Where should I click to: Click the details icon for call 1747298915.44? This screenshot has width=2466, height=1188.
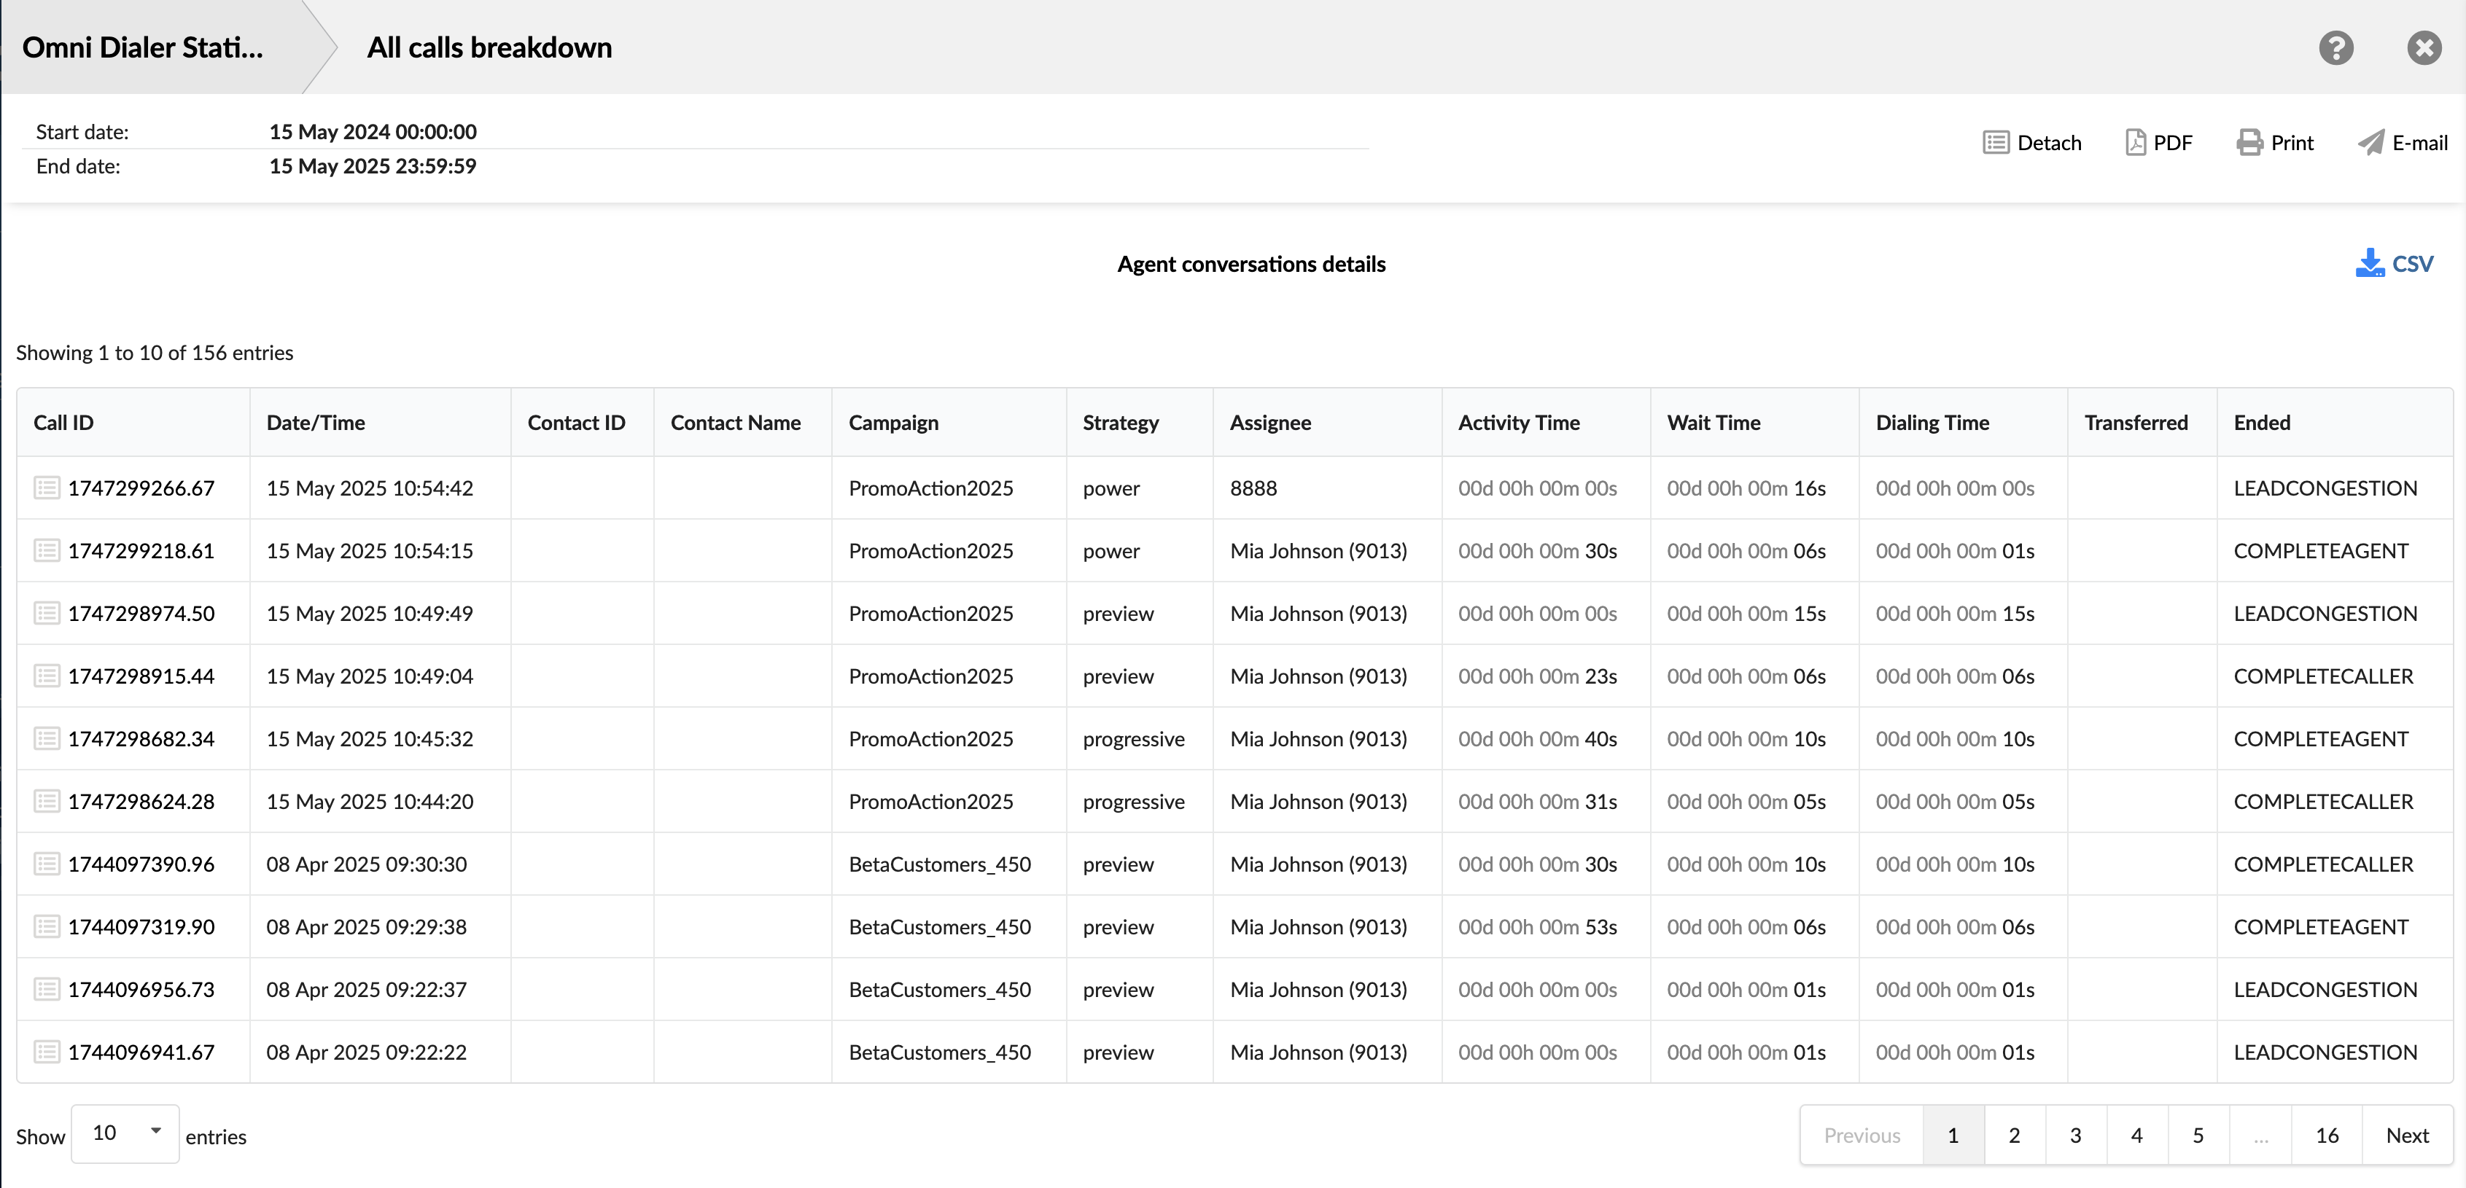46,676
